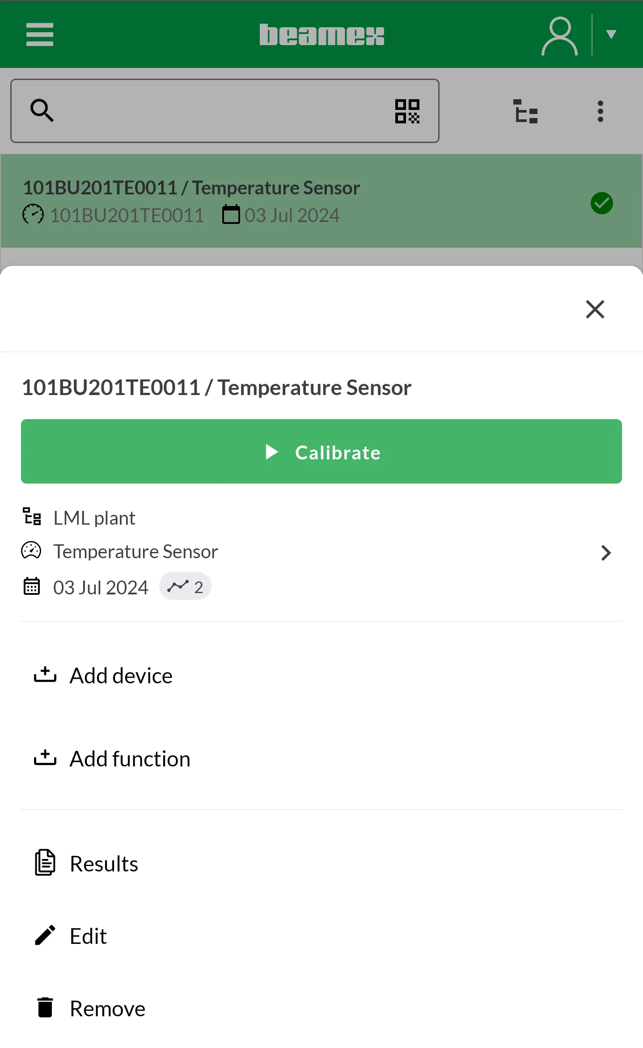643x1048 pixels.
Task: Click the calibration history count badge
Action: click(x=185, y=586)
